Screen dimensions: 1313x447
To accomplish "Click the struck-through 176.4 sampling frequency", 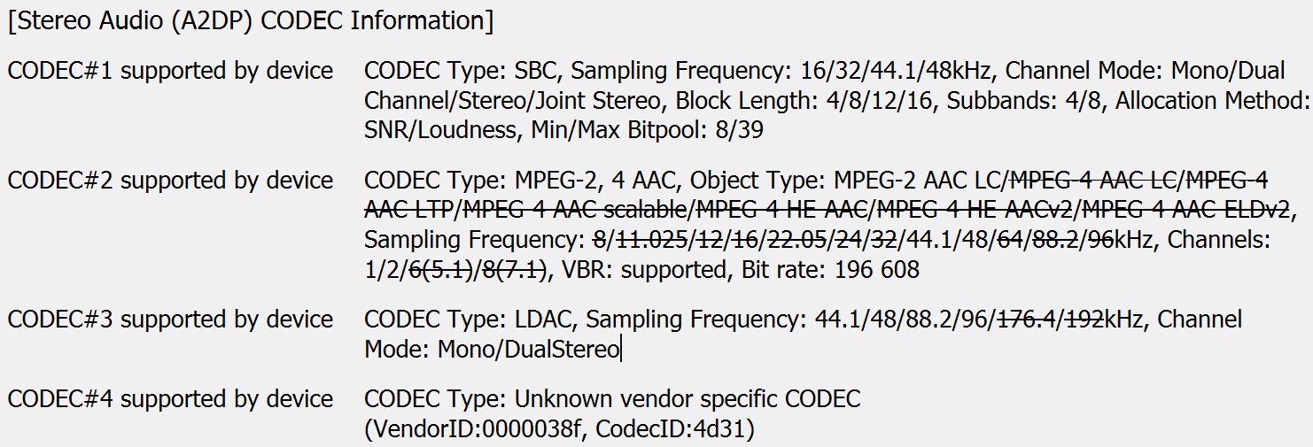I will click(1026, 319).
